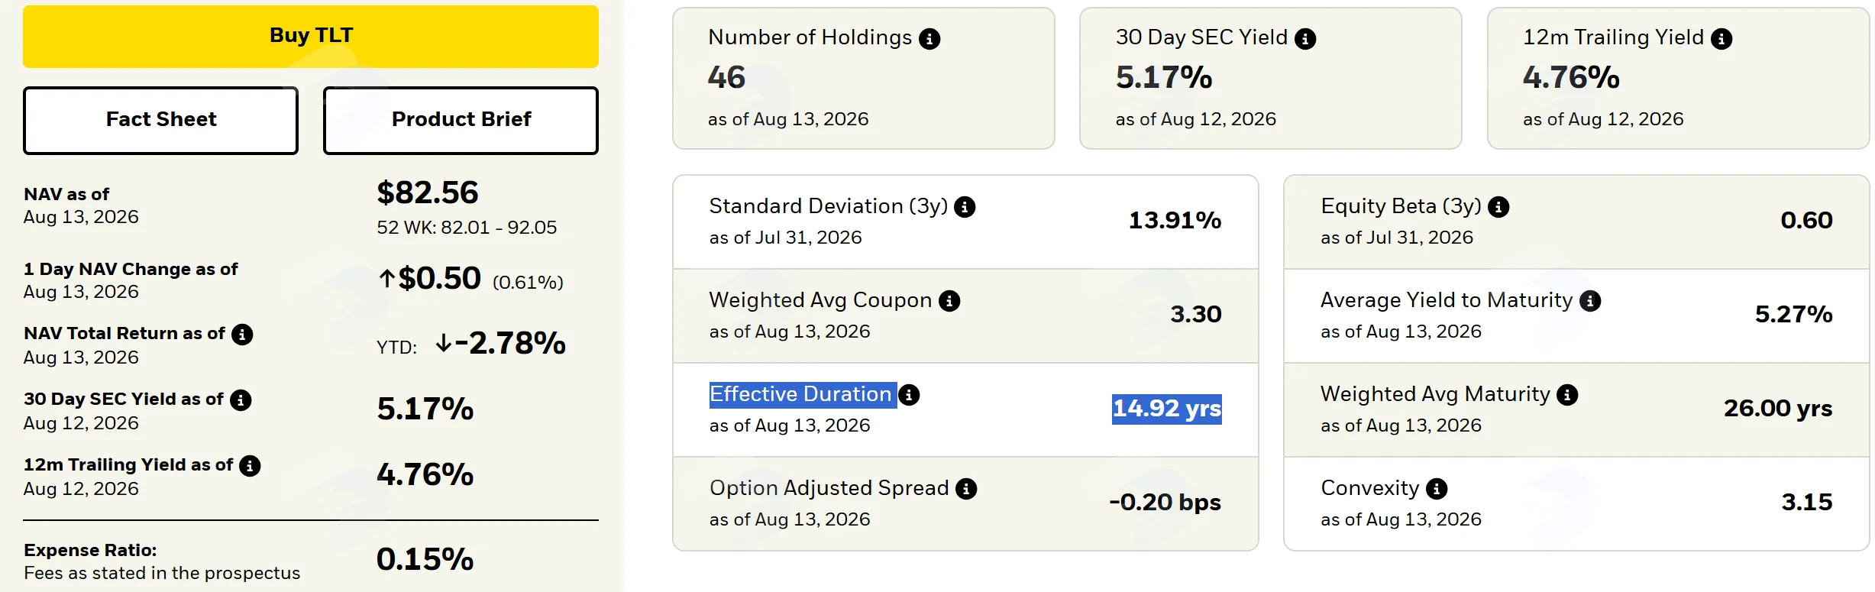Click the highlighted Effective Duration label
This screenshot has height=592, width=1875.
(x=802, y=395)
